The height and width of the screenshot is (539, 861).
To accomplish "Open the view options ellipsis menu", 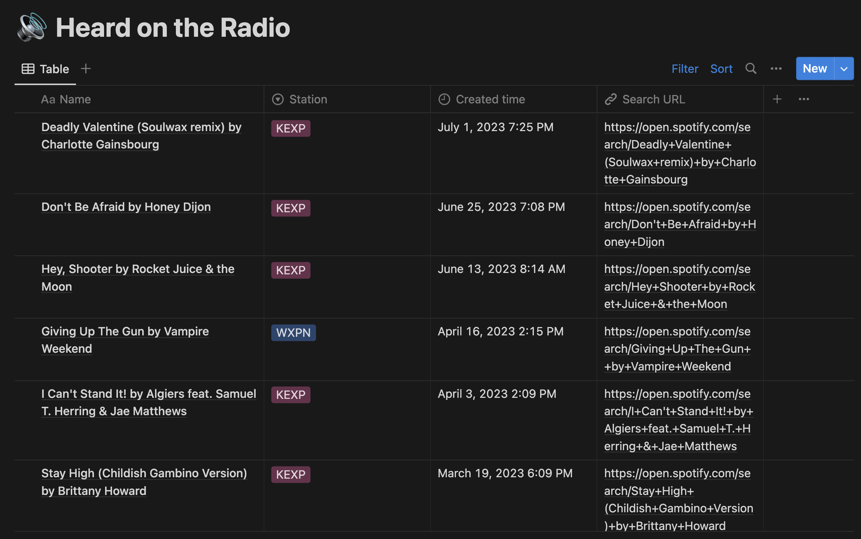I will tap(776, 68).
